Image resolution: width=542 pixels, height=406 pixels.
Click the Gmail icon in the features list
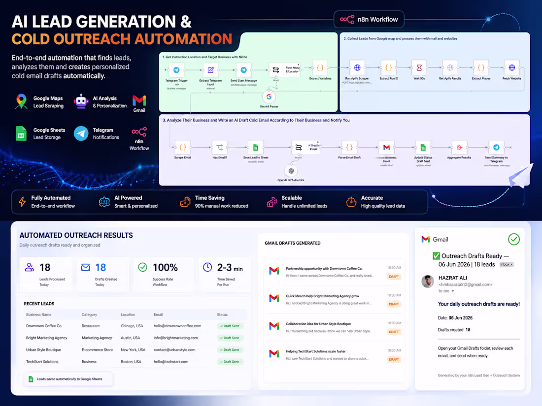coord(139,100)
